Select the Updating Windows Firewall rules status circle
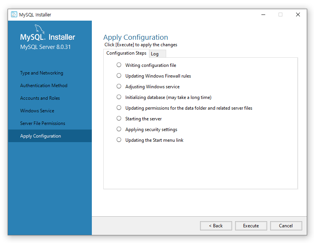Viewport: 314px width, 243px height. tap(119, 76)
